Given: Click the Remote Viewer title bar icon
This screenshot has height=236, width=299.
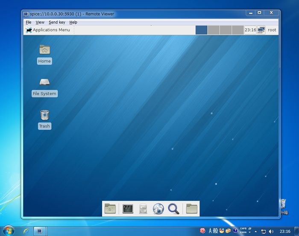Looking at the screenshot, I should pyautogui.click(x=26, y=14).
